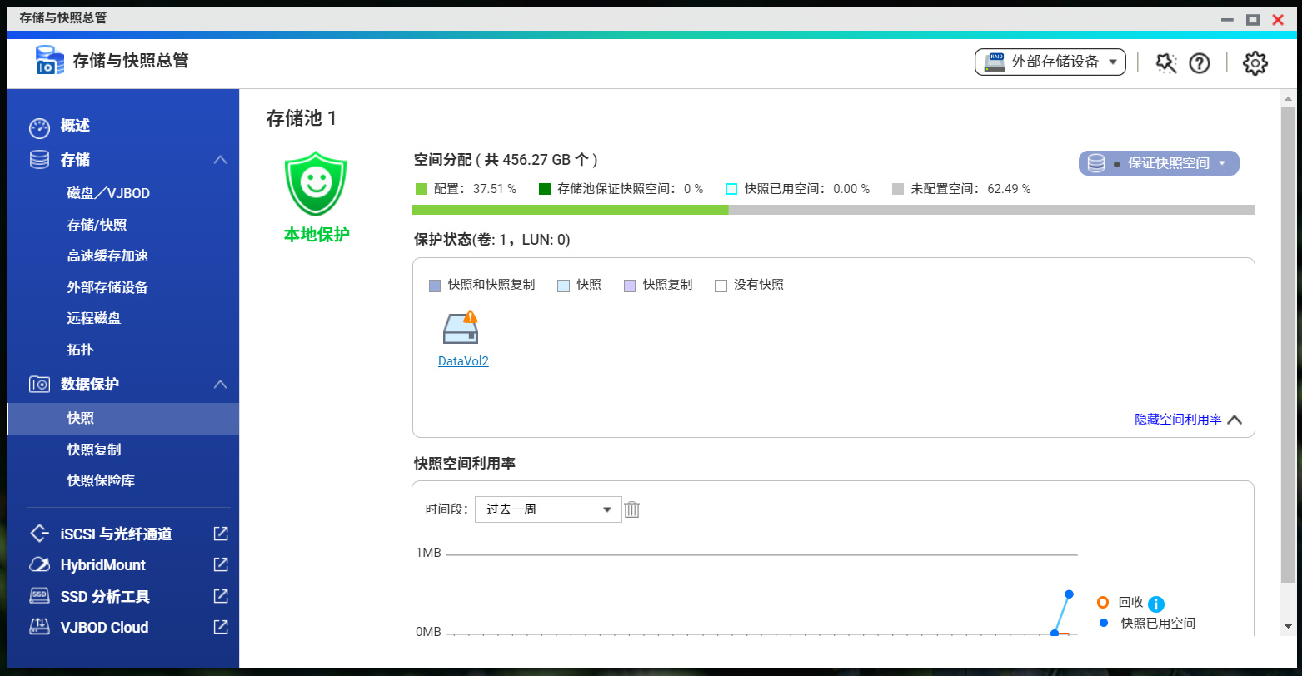1302x676 pixels.
Task: Collapse the 数据保护 sidebar section
Action: 220,385
